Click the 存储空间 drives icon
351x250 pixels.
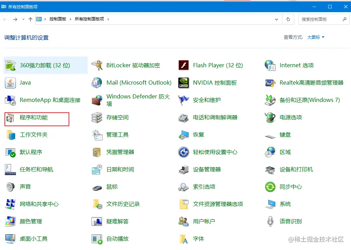97,118
